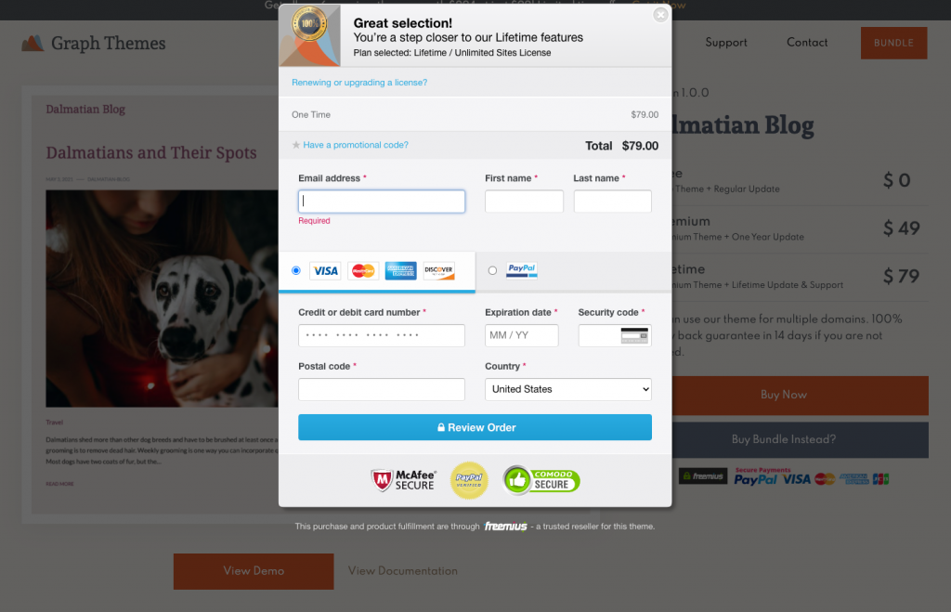Click the Postal code input field
The height and width of the screenshot is (612, 951).
pyautogui.click(x=382, y=389)
